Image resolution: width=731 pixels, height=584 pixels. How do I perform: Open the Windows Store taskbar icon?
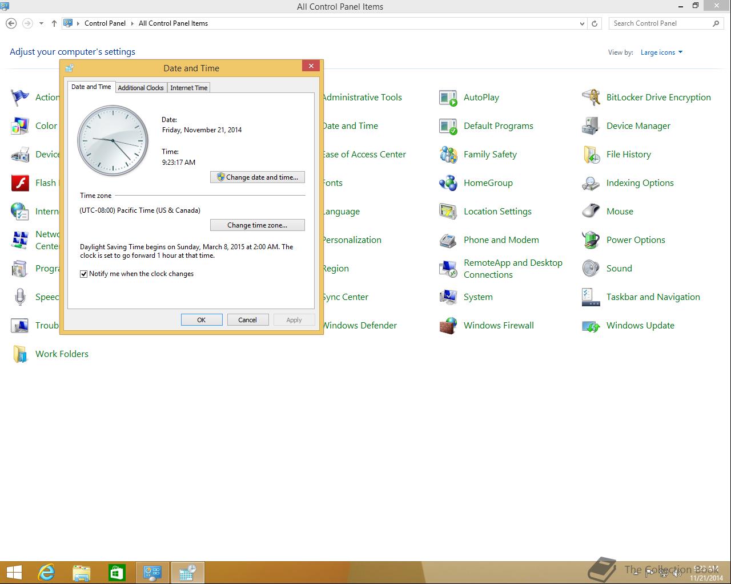click(117, 573)
